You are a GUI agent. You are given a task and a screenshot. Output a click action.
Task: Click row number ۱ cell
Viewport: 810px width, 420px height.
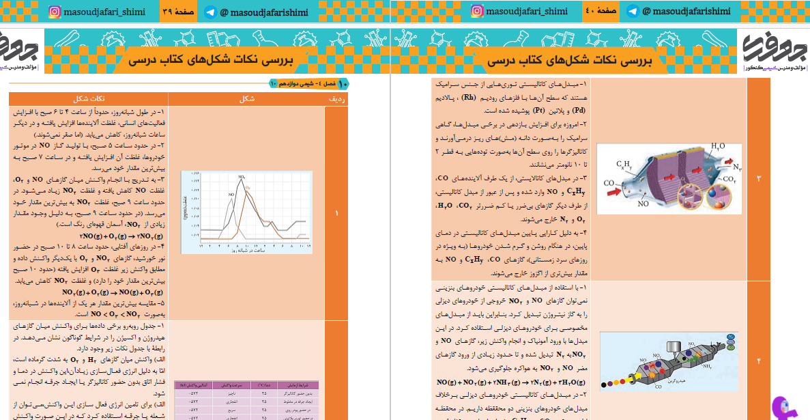tap(336, 212)
